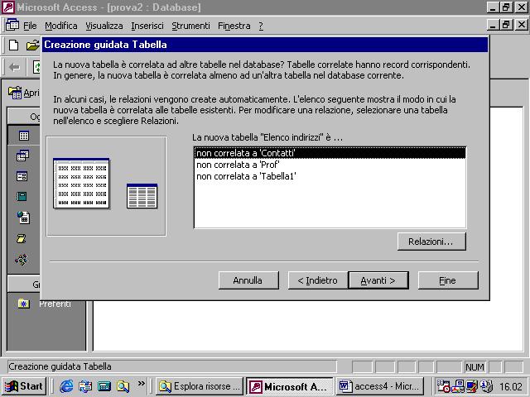Click the second system tray icon
Screen dimensions: 530x397
tap(458, 386)
